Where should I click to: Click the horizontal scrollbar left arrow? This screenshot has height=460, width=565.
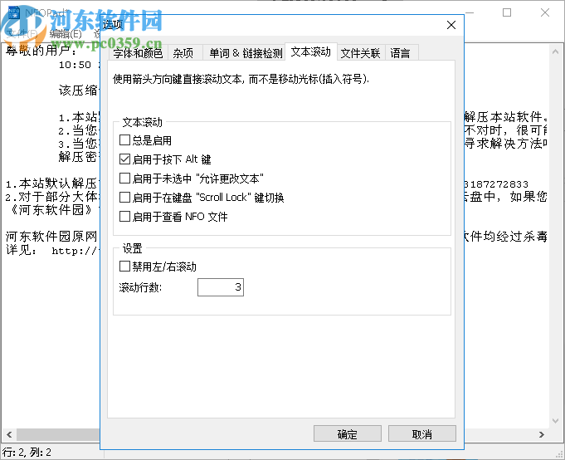(9, 435)
